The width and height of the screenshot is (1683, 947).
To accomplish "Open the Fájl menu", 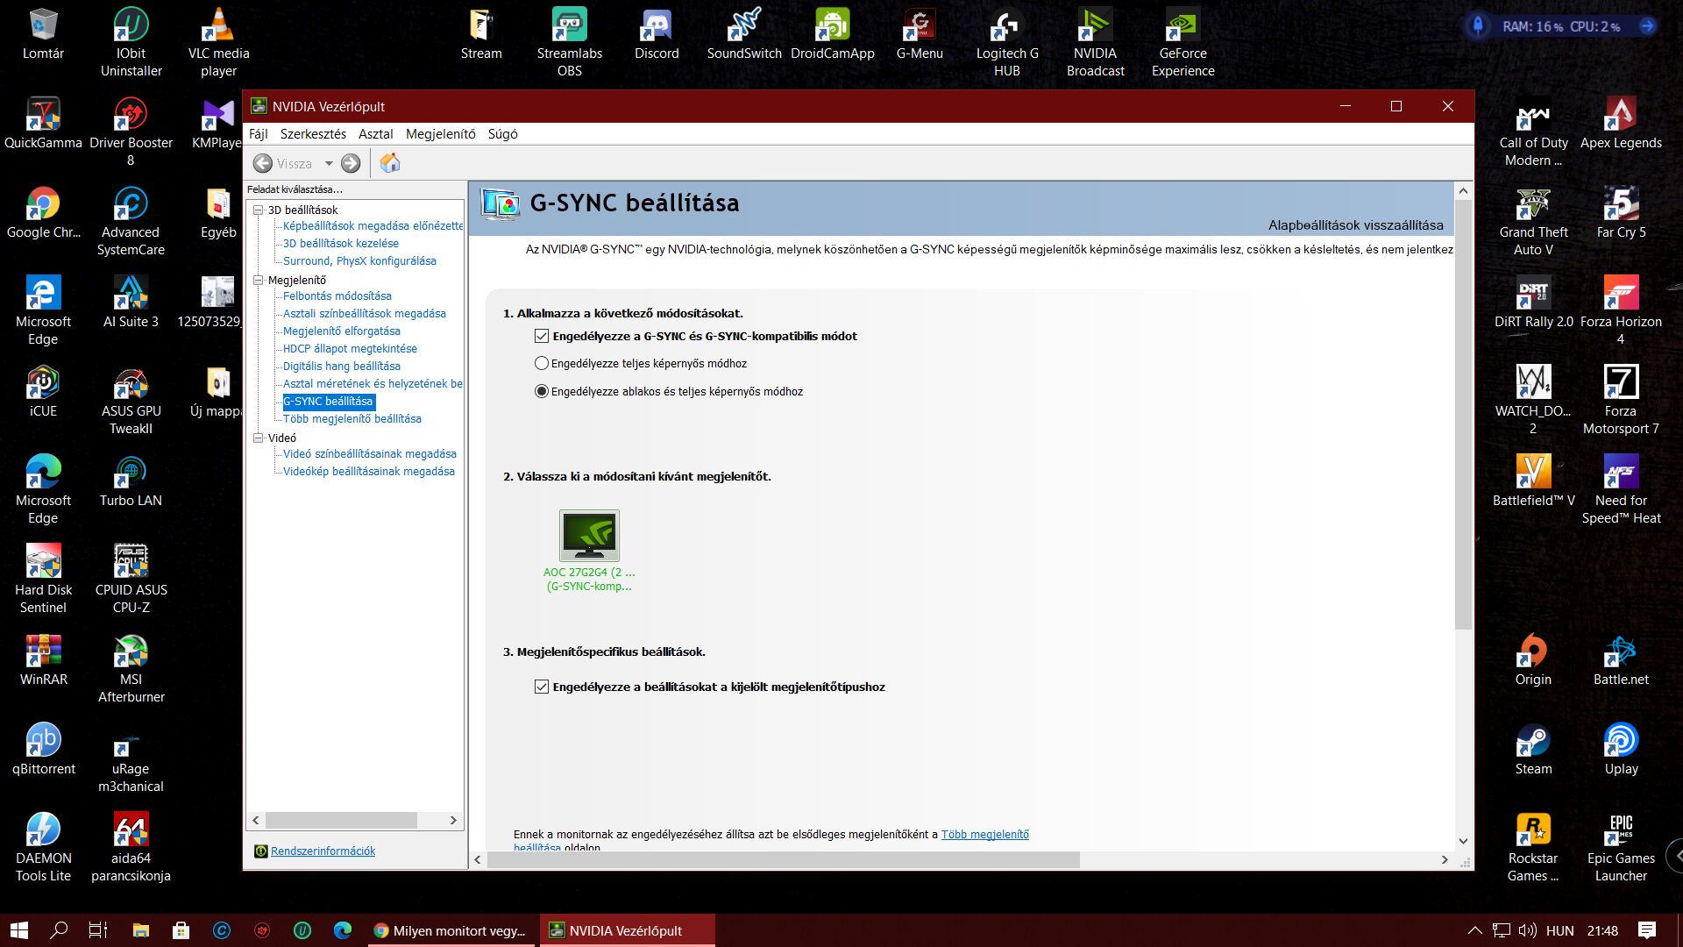I will coord(258,133).
